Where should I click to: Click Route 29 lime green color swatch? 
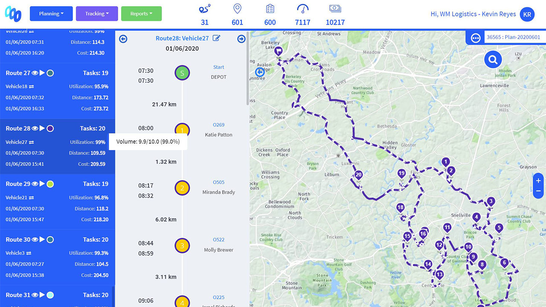click(x=50, y=184)
